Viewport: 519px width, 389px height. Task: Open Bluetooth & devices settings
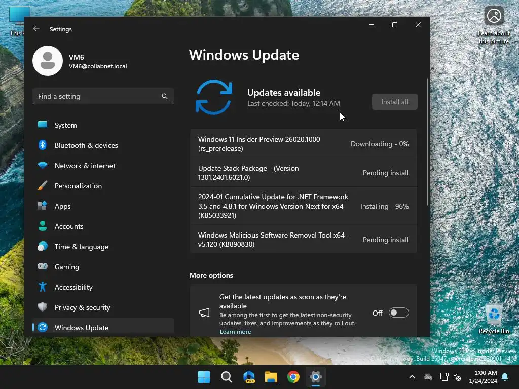point(103,145)
